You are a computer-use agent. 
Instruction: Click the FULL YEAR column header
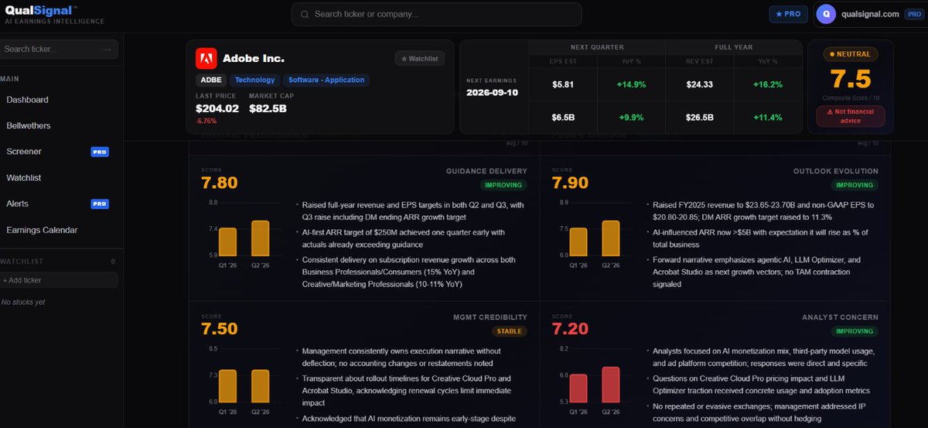click(x=734, y=47)
